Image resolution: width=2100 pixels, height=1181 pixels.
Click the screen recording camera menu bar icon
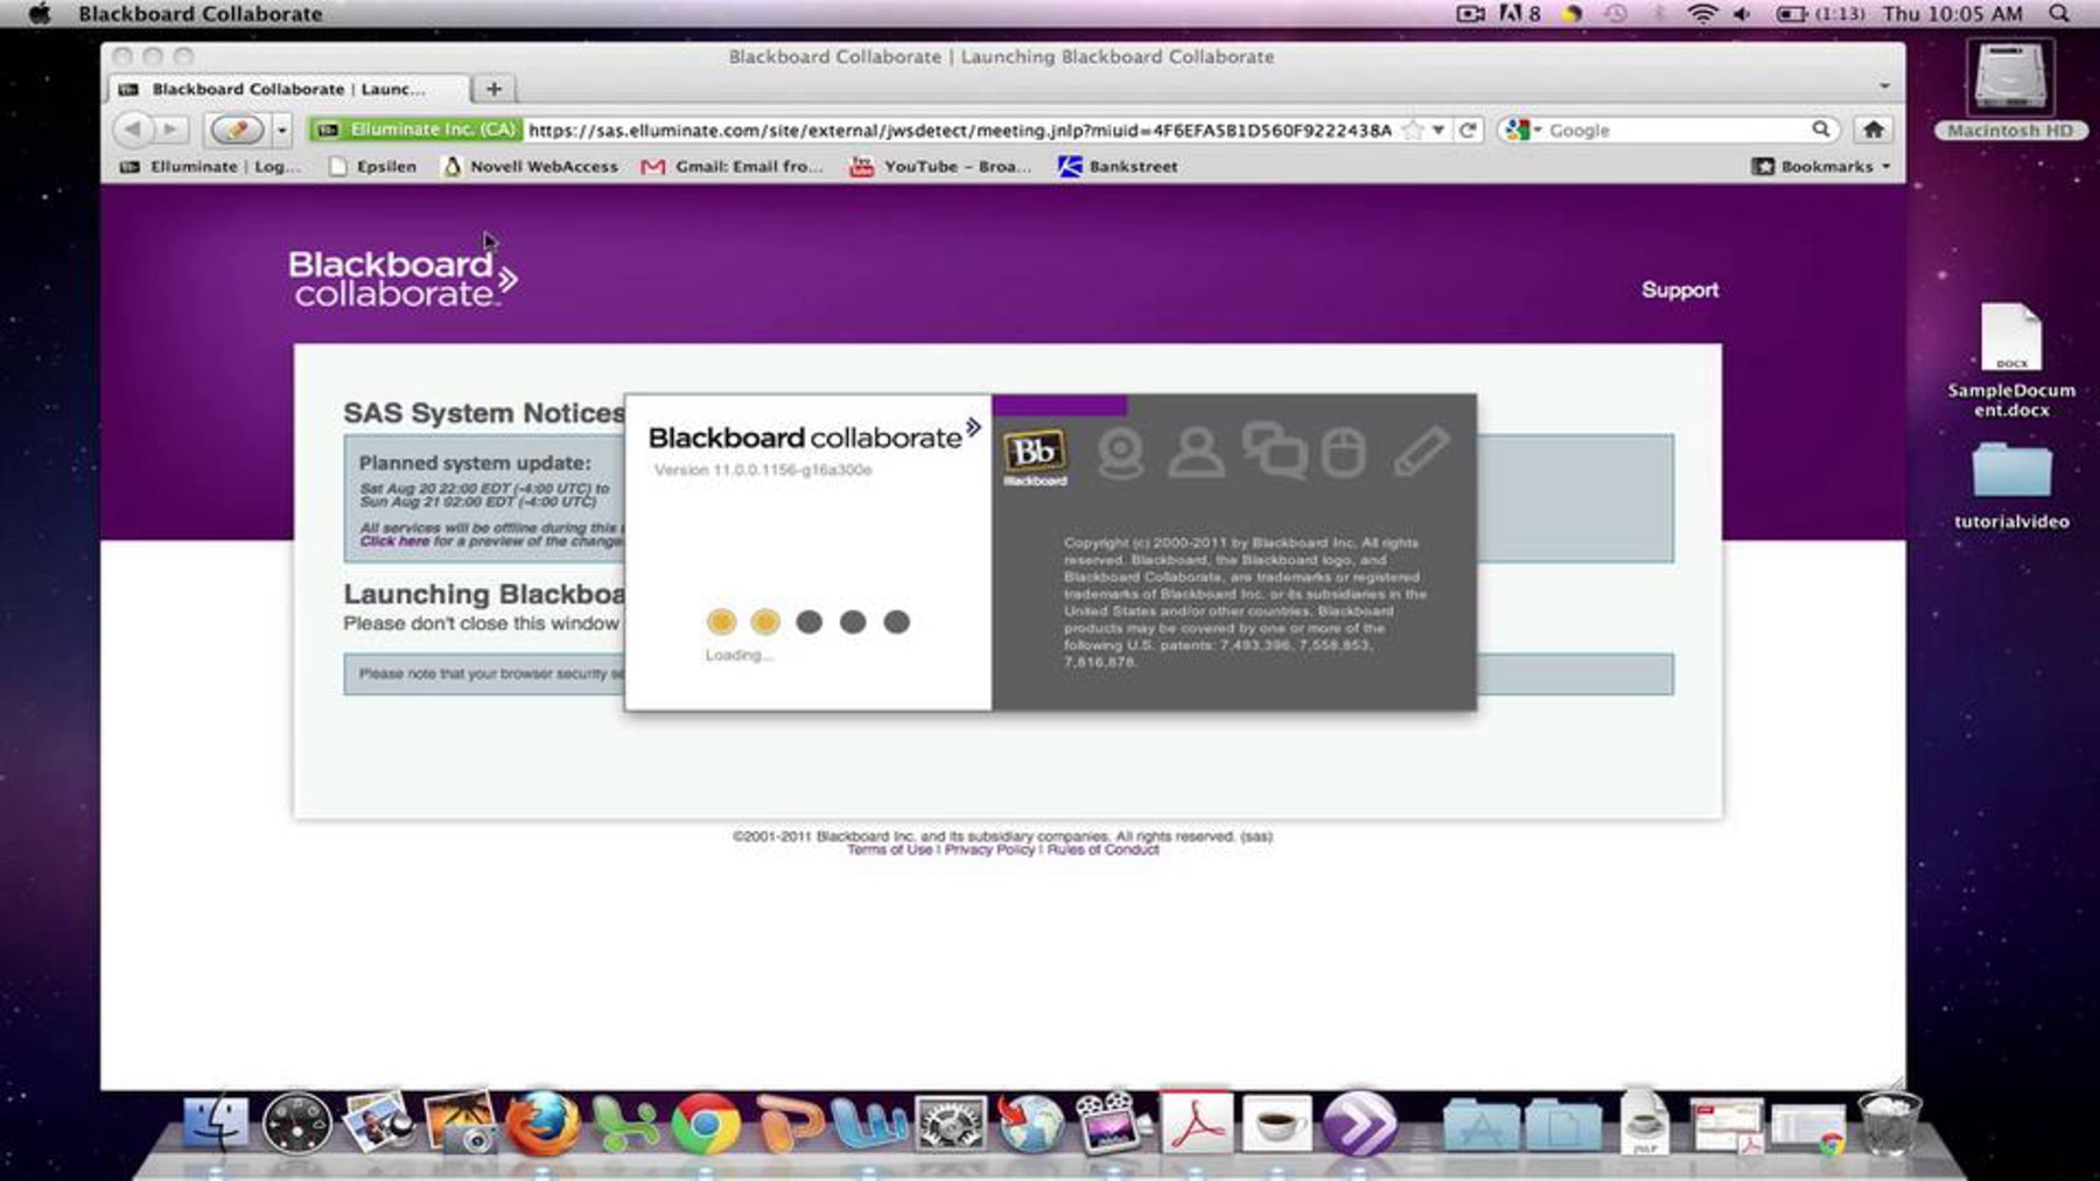pos(1470,14)
